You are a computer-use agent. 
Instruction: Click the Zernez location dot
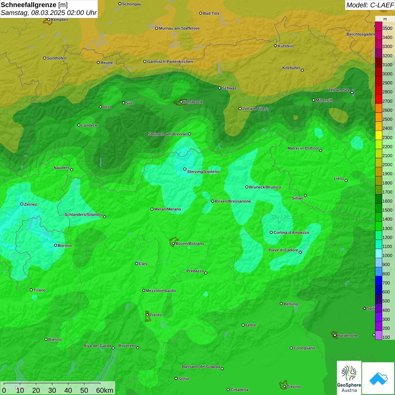point(22,204)
